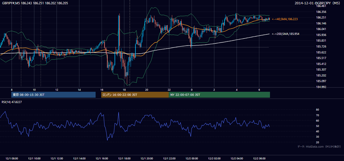Select the ロンドン 16:00-22:00 JST session bar
Image resolution: width=344 pixels, height=161 pixels.
click(135, 95)
